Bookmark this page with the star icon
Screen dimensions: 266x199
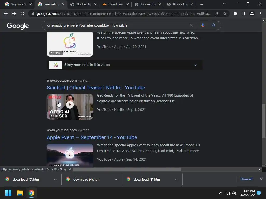pyautogui.click(x=225, y=13)
